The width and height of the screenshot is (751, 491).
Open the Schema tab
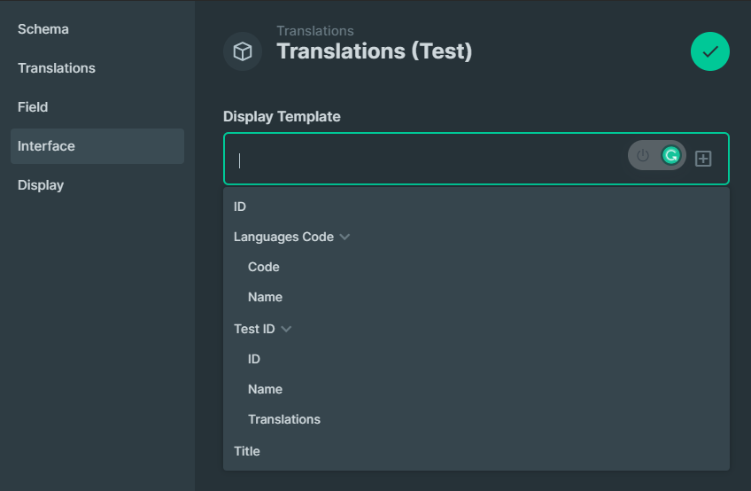click(x=43, y=29)
